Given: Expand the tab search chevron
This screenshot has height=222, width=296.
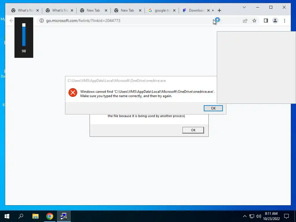Looking at the screenshot, I should 244,7.
